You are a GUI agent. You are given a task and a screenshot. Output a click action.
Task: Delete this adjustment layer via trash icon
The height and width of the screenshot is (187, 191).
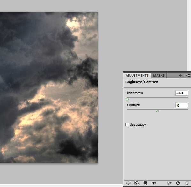pyautogui.click(x=187, y=183)
